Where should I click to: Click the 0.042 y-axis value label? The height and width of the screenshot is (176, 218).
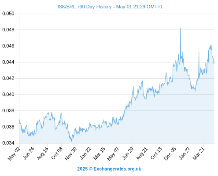(8, 78)
